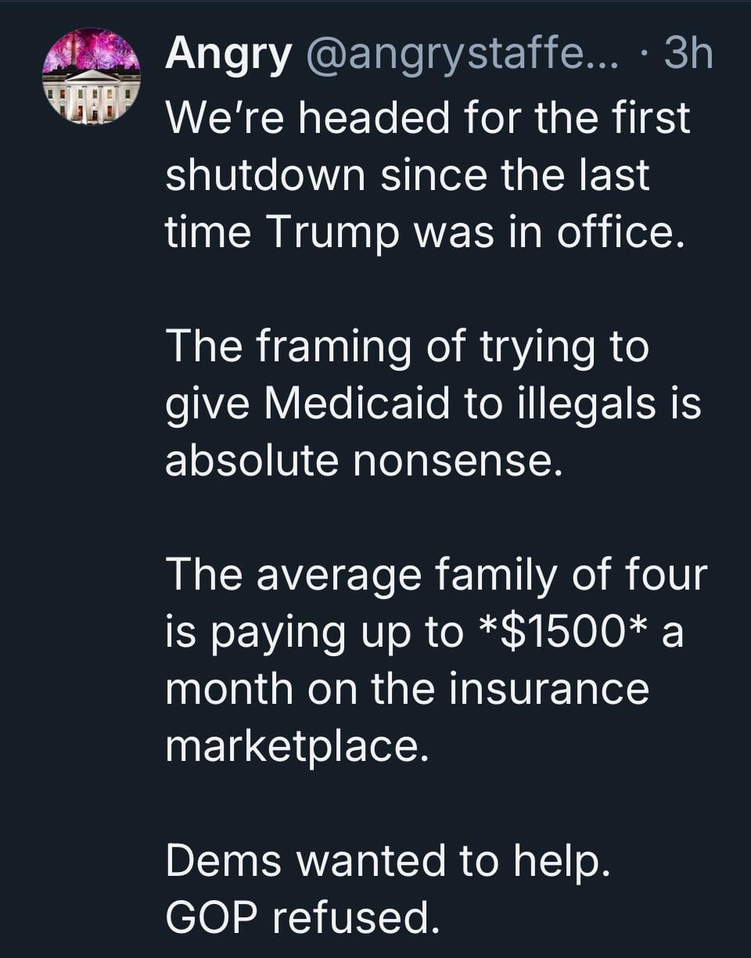Open the White House fireworks profile avatar

(x=91, y=76)
